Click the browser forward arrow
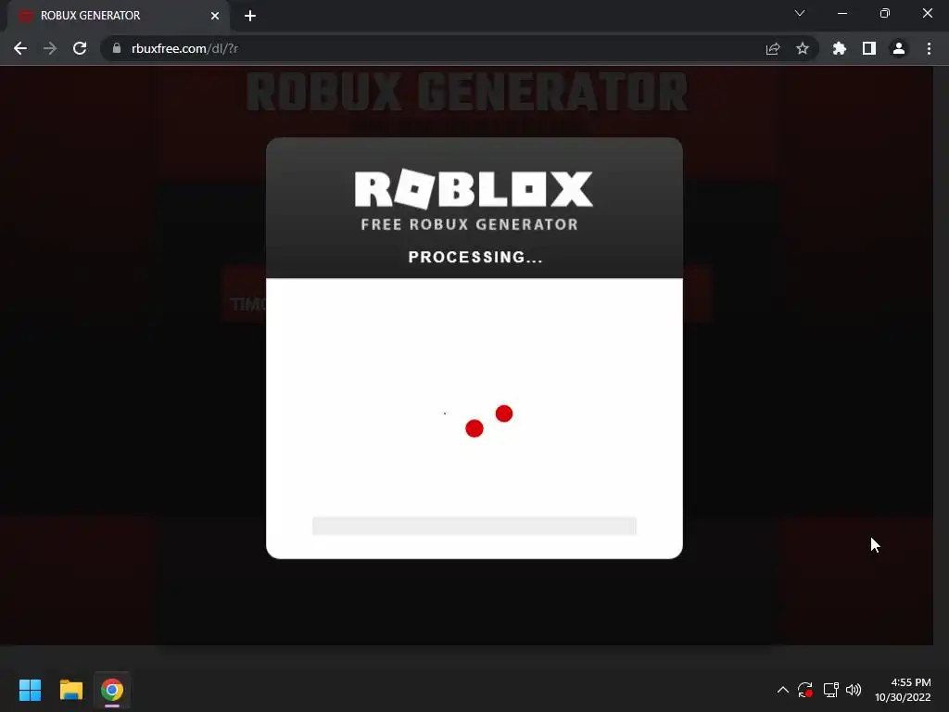The height and width of the screenshot is (712, 949). (50, 48)
